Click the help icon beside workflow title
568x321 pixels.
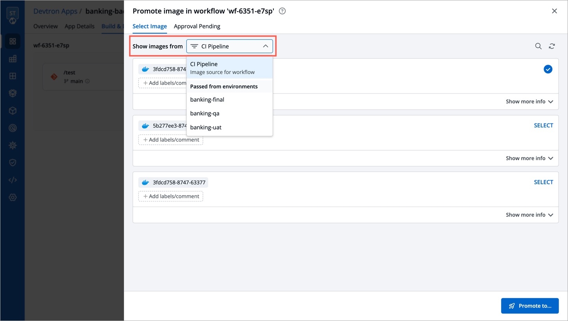click(x=282, y=11)
